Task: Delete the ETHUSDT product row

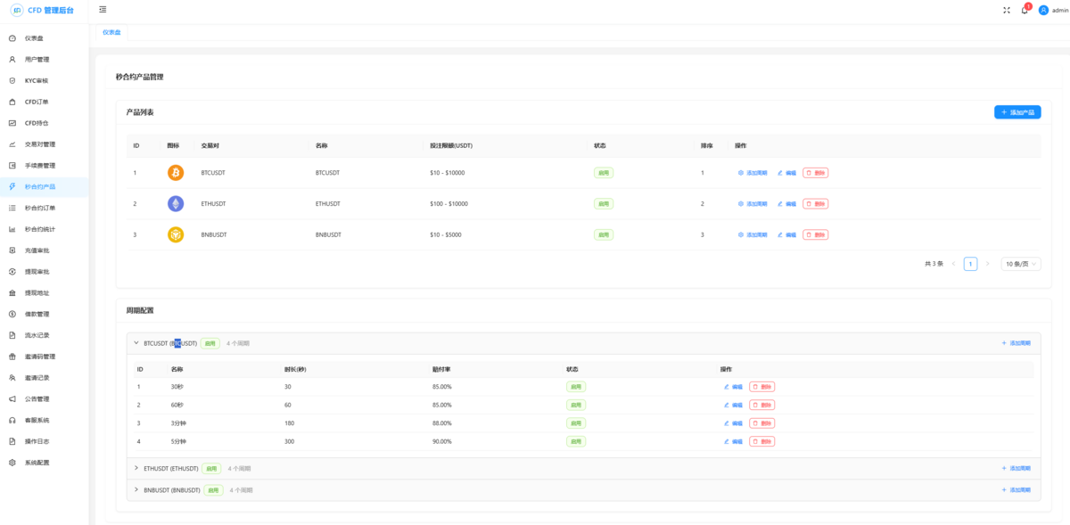Action: click(815, 204)
